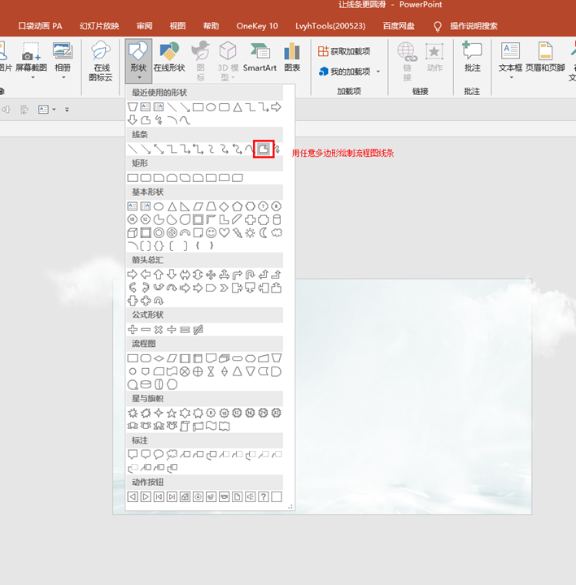This screenshot has width=576, height=585.
Task: Click the 操作说明搜索 search box
Action: coord(473,26)
